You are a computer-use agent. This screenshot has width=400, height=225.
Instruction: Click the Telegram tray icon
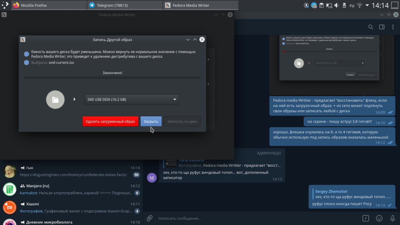point(314,5)
